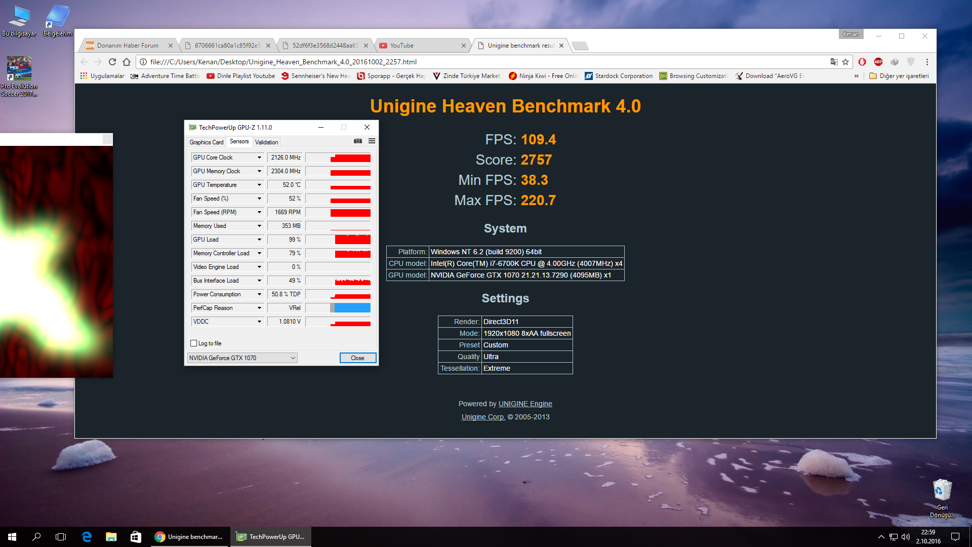This screenshot has height=547, width=972.
Task: Switch to Unigine benchmark Chrome taskbar button
Action: point(189,537)
